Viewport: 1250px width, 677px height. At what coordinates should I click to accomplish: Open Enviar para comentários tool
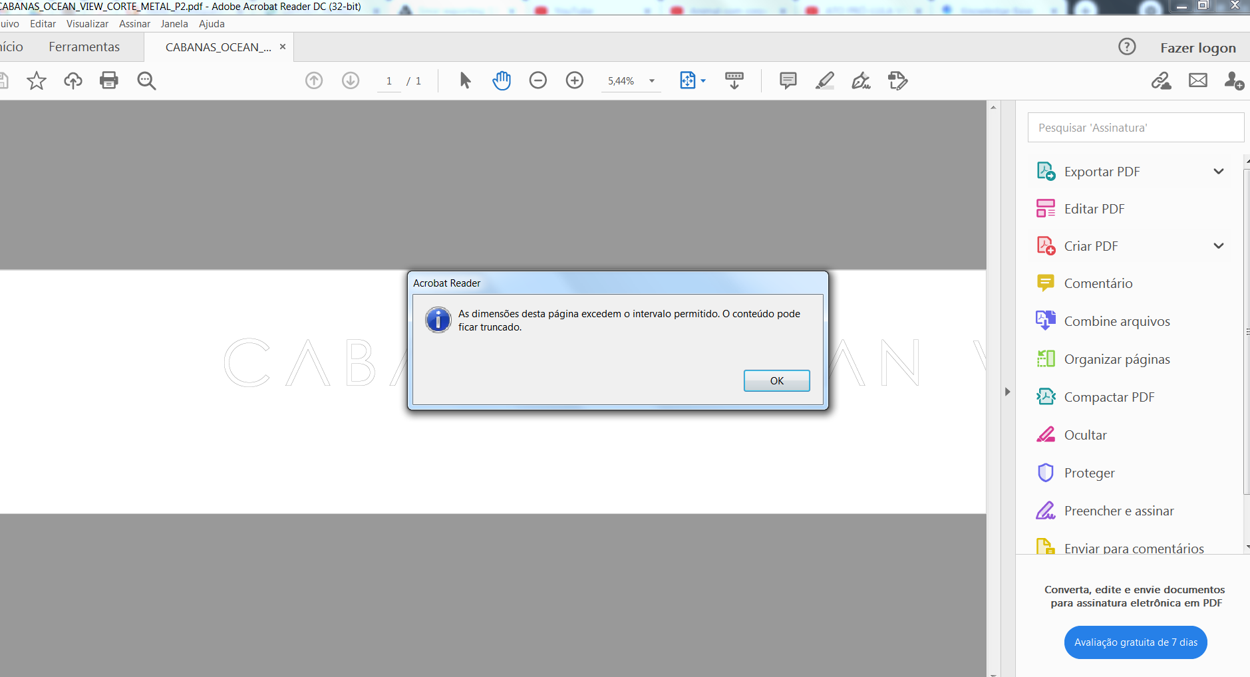1134,548
